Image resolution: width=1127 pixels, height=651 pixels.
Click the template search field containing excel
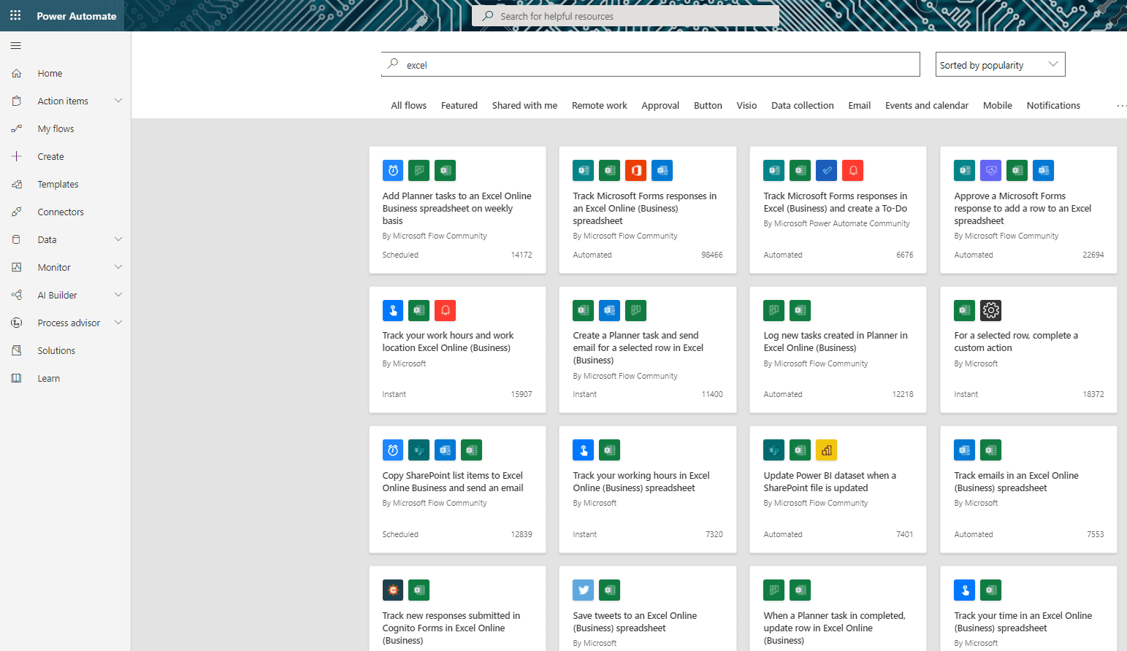650,64
